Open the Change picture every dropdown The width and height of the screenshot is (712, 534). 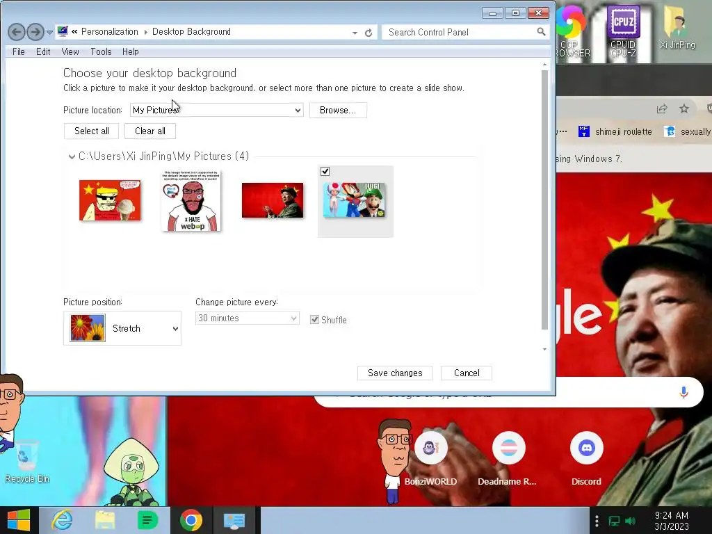[248, 318]
